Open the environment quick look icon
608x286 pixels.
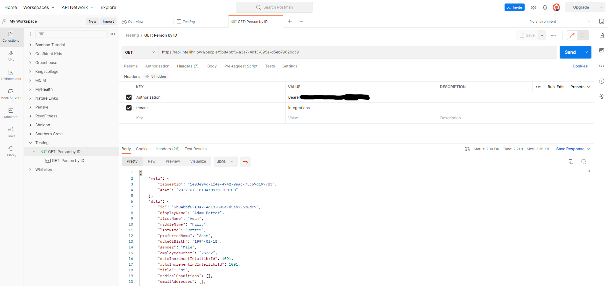pyautogui.click(x=602, y=21)
